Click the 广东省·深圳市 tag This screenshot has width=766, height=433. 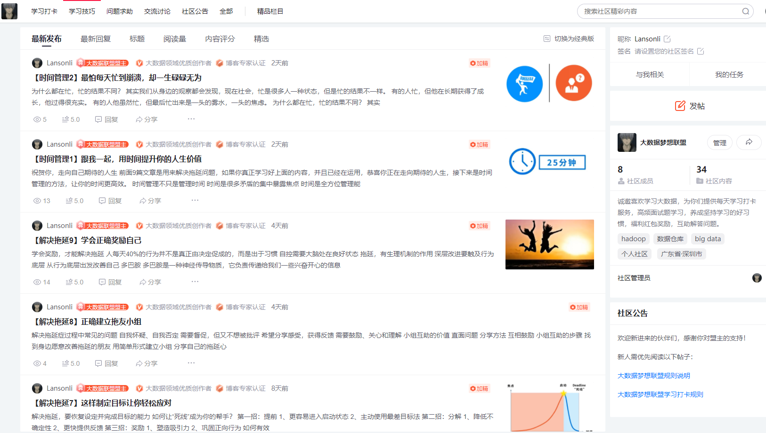click(682, 254)
